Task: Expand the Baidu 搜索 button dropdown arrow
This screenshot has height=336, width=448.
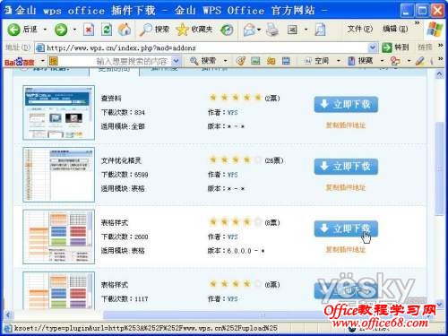Action: [x=226, y=61]
